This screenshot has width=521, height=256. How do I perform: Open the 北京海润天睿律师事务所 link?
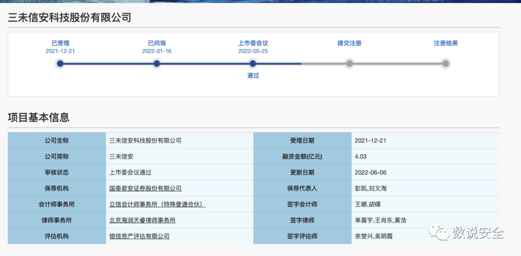[x=142, y=220]
